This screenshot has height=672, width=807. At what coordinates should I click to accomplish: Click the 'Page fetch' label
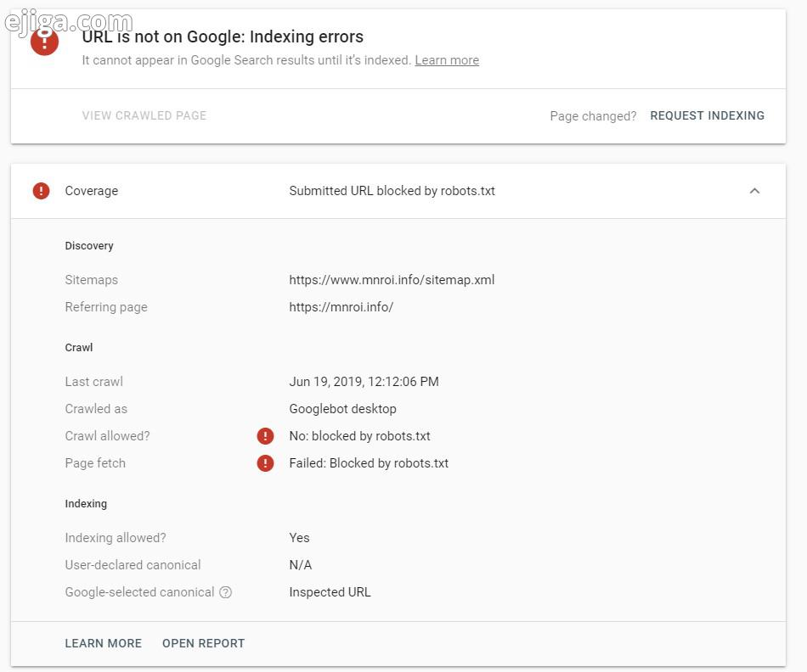tap(95, 463)
